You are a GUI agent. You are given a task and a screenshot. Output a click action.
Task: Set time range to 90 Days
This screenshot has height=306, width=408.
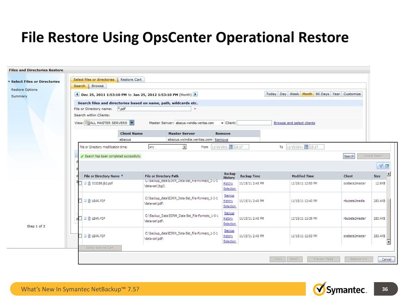322,94
